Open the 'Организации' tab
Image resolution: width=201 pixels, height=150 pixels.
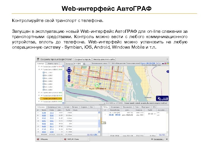115,107
